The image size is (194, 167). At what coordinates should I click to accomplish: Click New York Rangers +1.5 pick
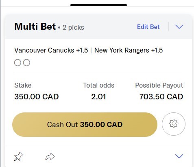coord(129,50)
